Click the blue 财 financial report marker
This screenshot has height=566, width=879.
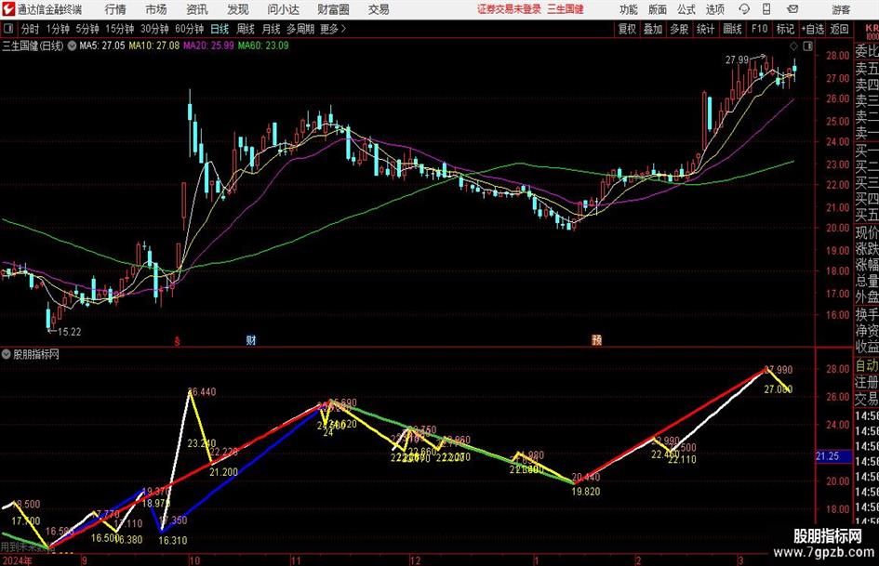[x=251, y=340]
